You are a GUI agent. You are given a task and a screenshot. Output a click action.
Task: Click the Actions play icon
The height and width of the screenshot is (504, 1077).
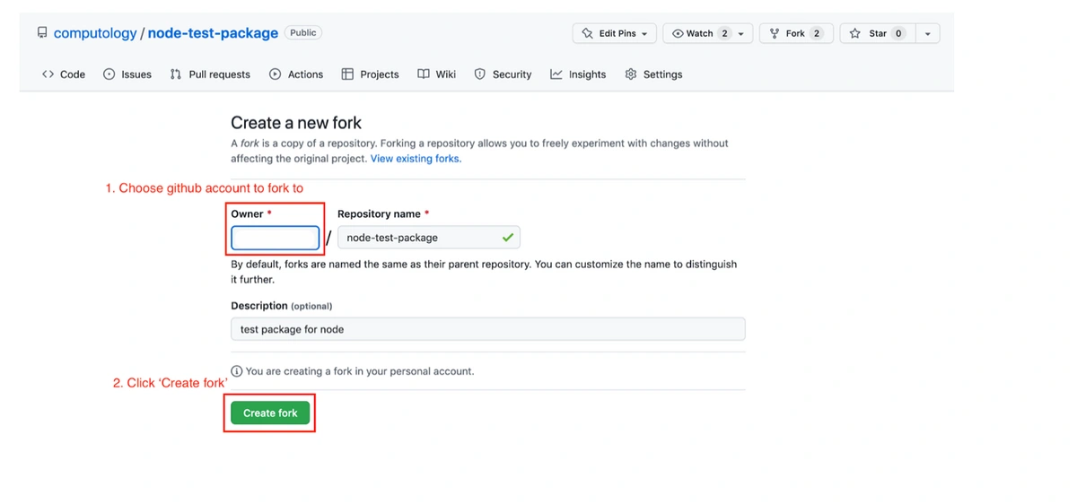[x=275, y=74]
